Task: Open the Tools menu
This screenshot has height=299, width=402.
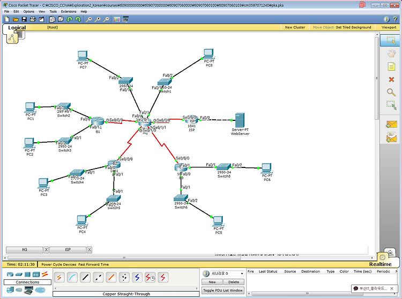Action: [x=53, y=12]
